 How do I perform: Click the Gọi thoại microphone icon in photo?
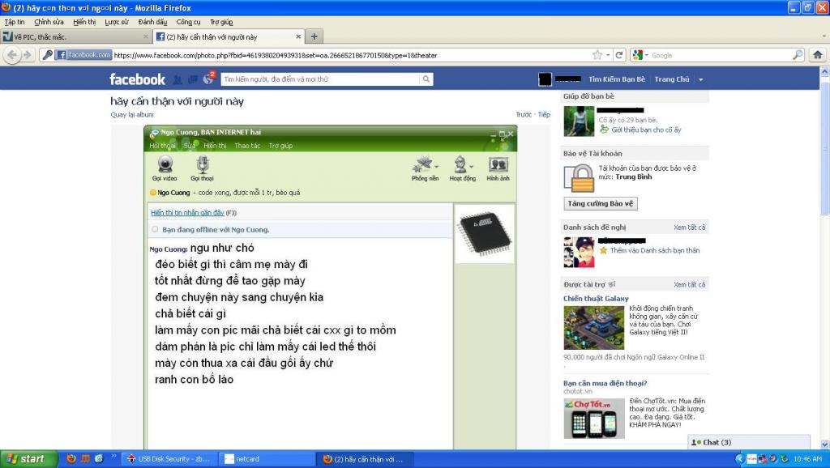pyautogui.click(x=202, y=165)
